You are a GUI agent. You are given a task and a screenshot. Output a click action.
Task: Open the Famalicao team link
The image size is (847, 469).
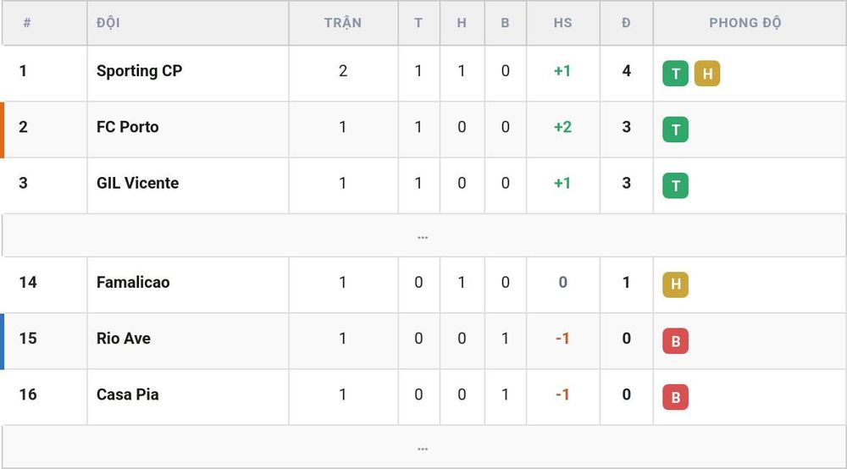coord(133,282)
